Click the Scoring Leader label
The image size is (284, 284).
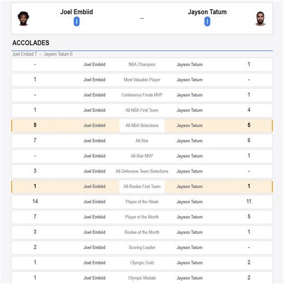(x=142, y=247)
